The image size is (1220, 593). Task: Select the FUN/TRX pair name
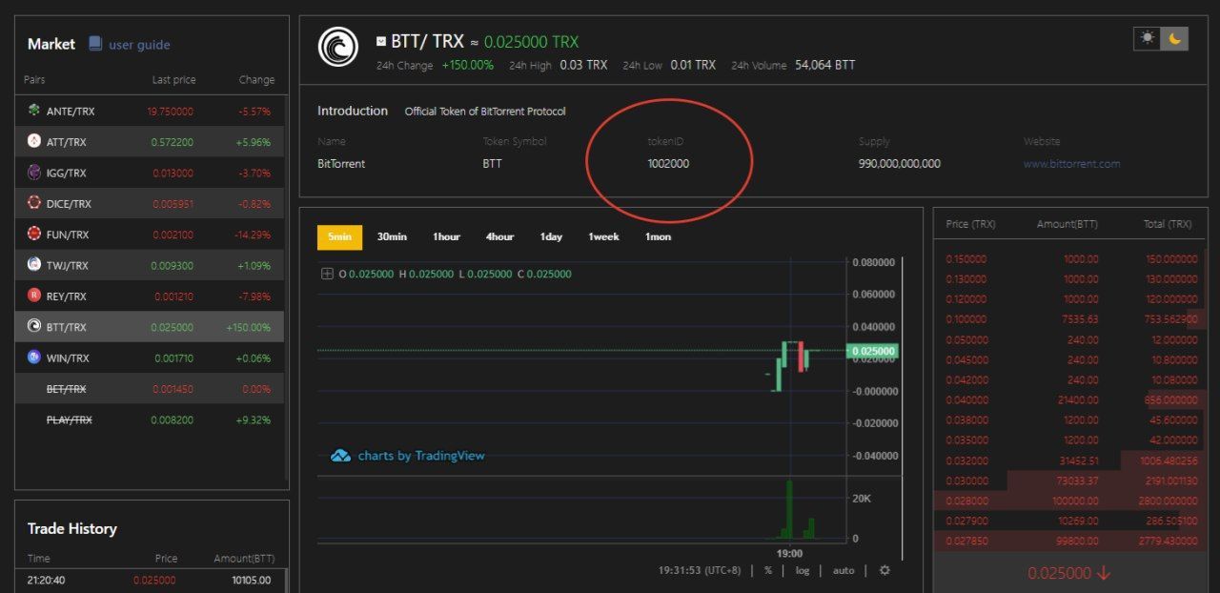68,235
